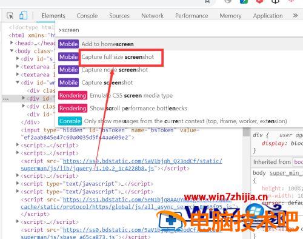This screenshot has height=239, width=303.
Task: Open the more tabs chevron
Action: point(295,16)
